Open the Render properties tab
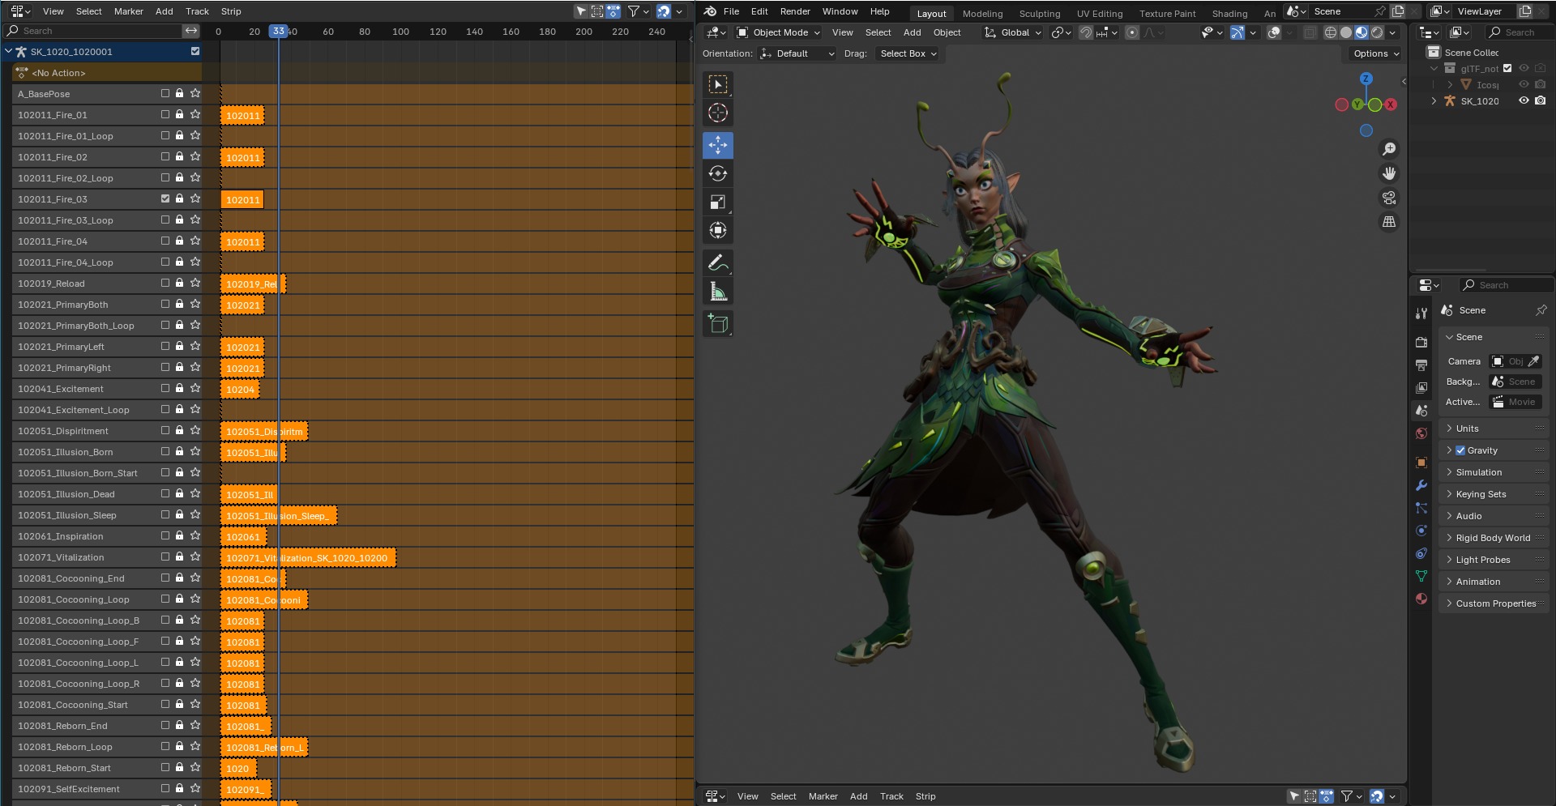1556x806 pixels. pyautogui.click(x=1421, y=343)
